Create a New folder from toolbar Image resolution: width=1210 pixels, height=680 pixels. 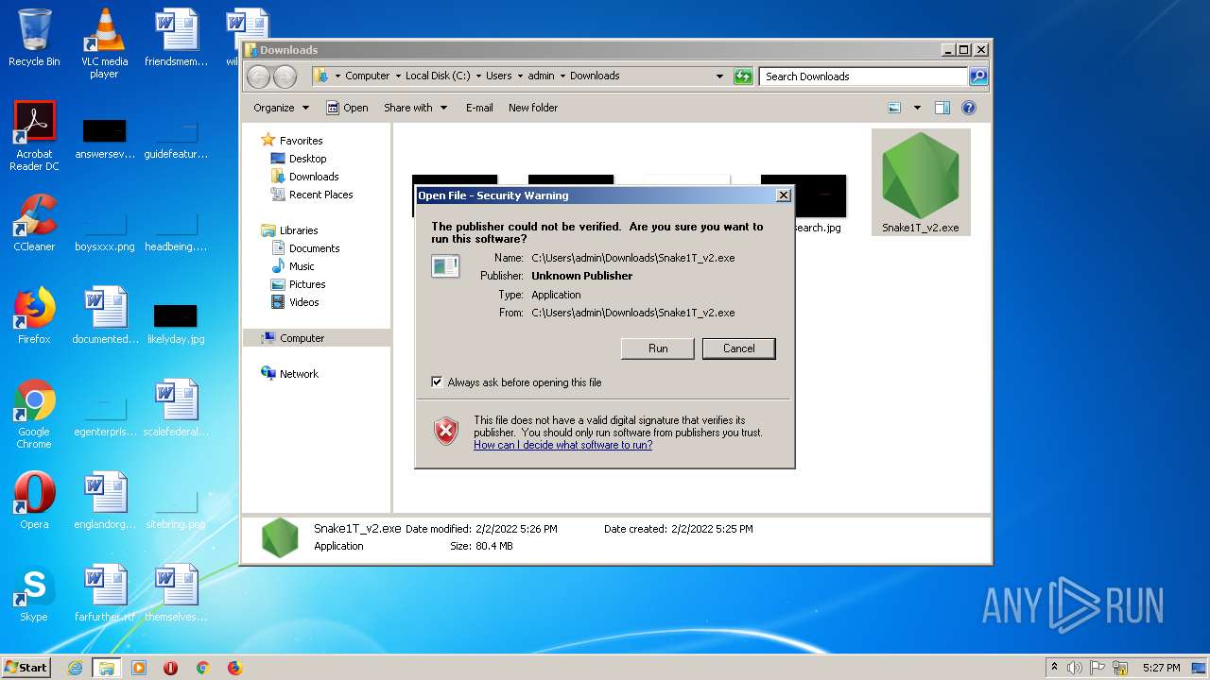[x=533, y=108]
